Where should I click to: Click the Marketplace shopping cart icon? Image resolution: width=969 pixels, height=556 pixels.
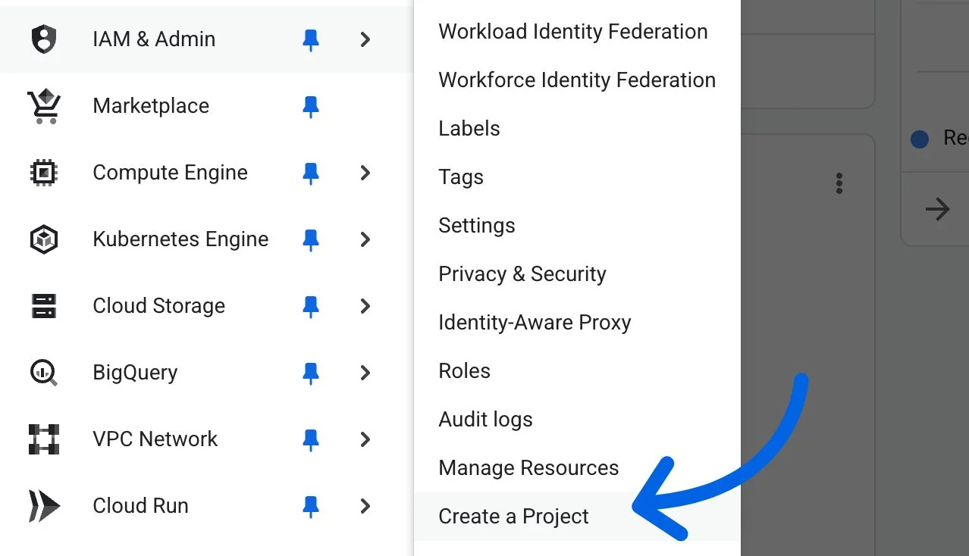pos(44,106)
